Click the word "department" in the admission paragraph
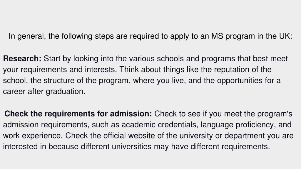Screen dimensions: 301x169 click(x=245, y=136)
